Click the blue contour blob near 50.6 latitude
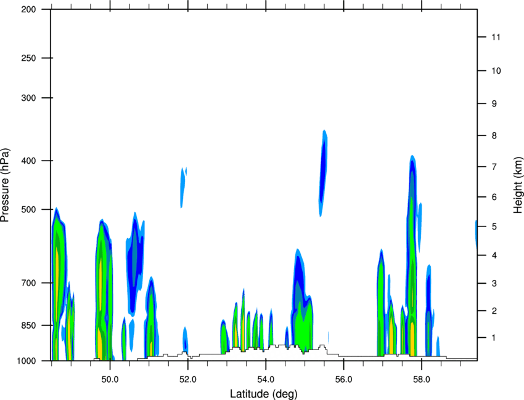Screen dimensions: 524x400 coord(134,263)
